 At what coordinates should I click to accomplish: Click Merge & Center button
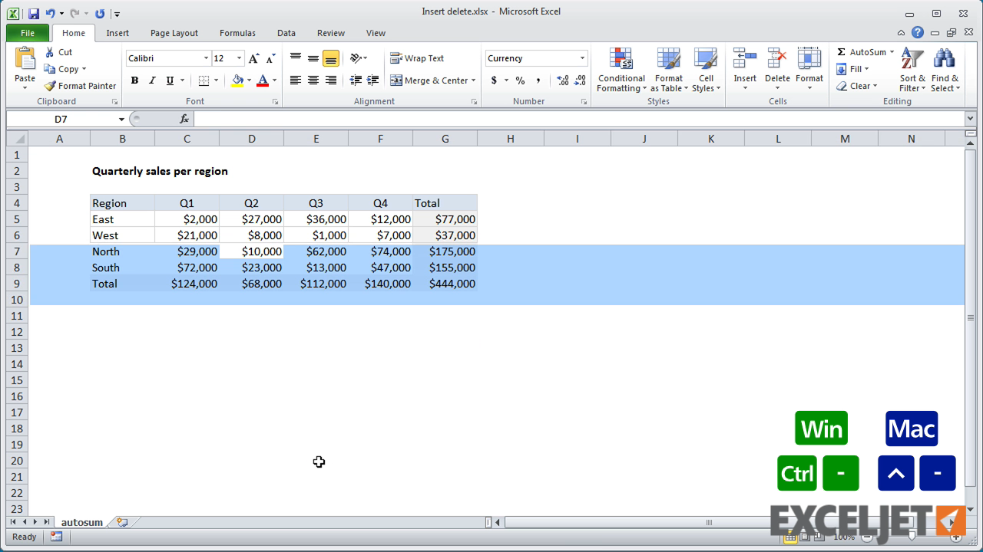click(x=429, y=80)
